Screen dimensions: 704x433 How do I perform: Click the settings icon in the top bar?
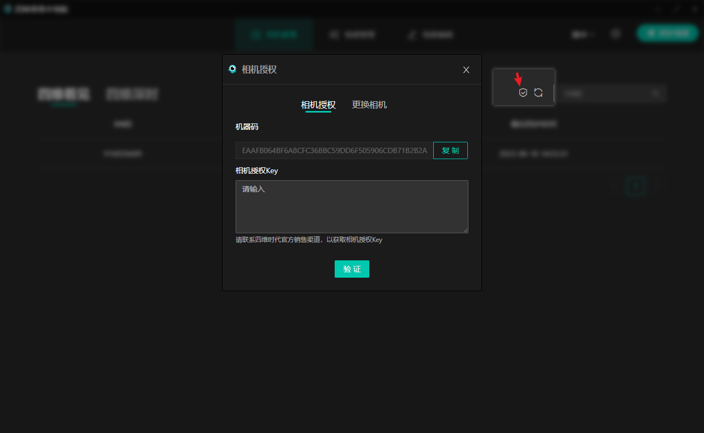[616, 34]
